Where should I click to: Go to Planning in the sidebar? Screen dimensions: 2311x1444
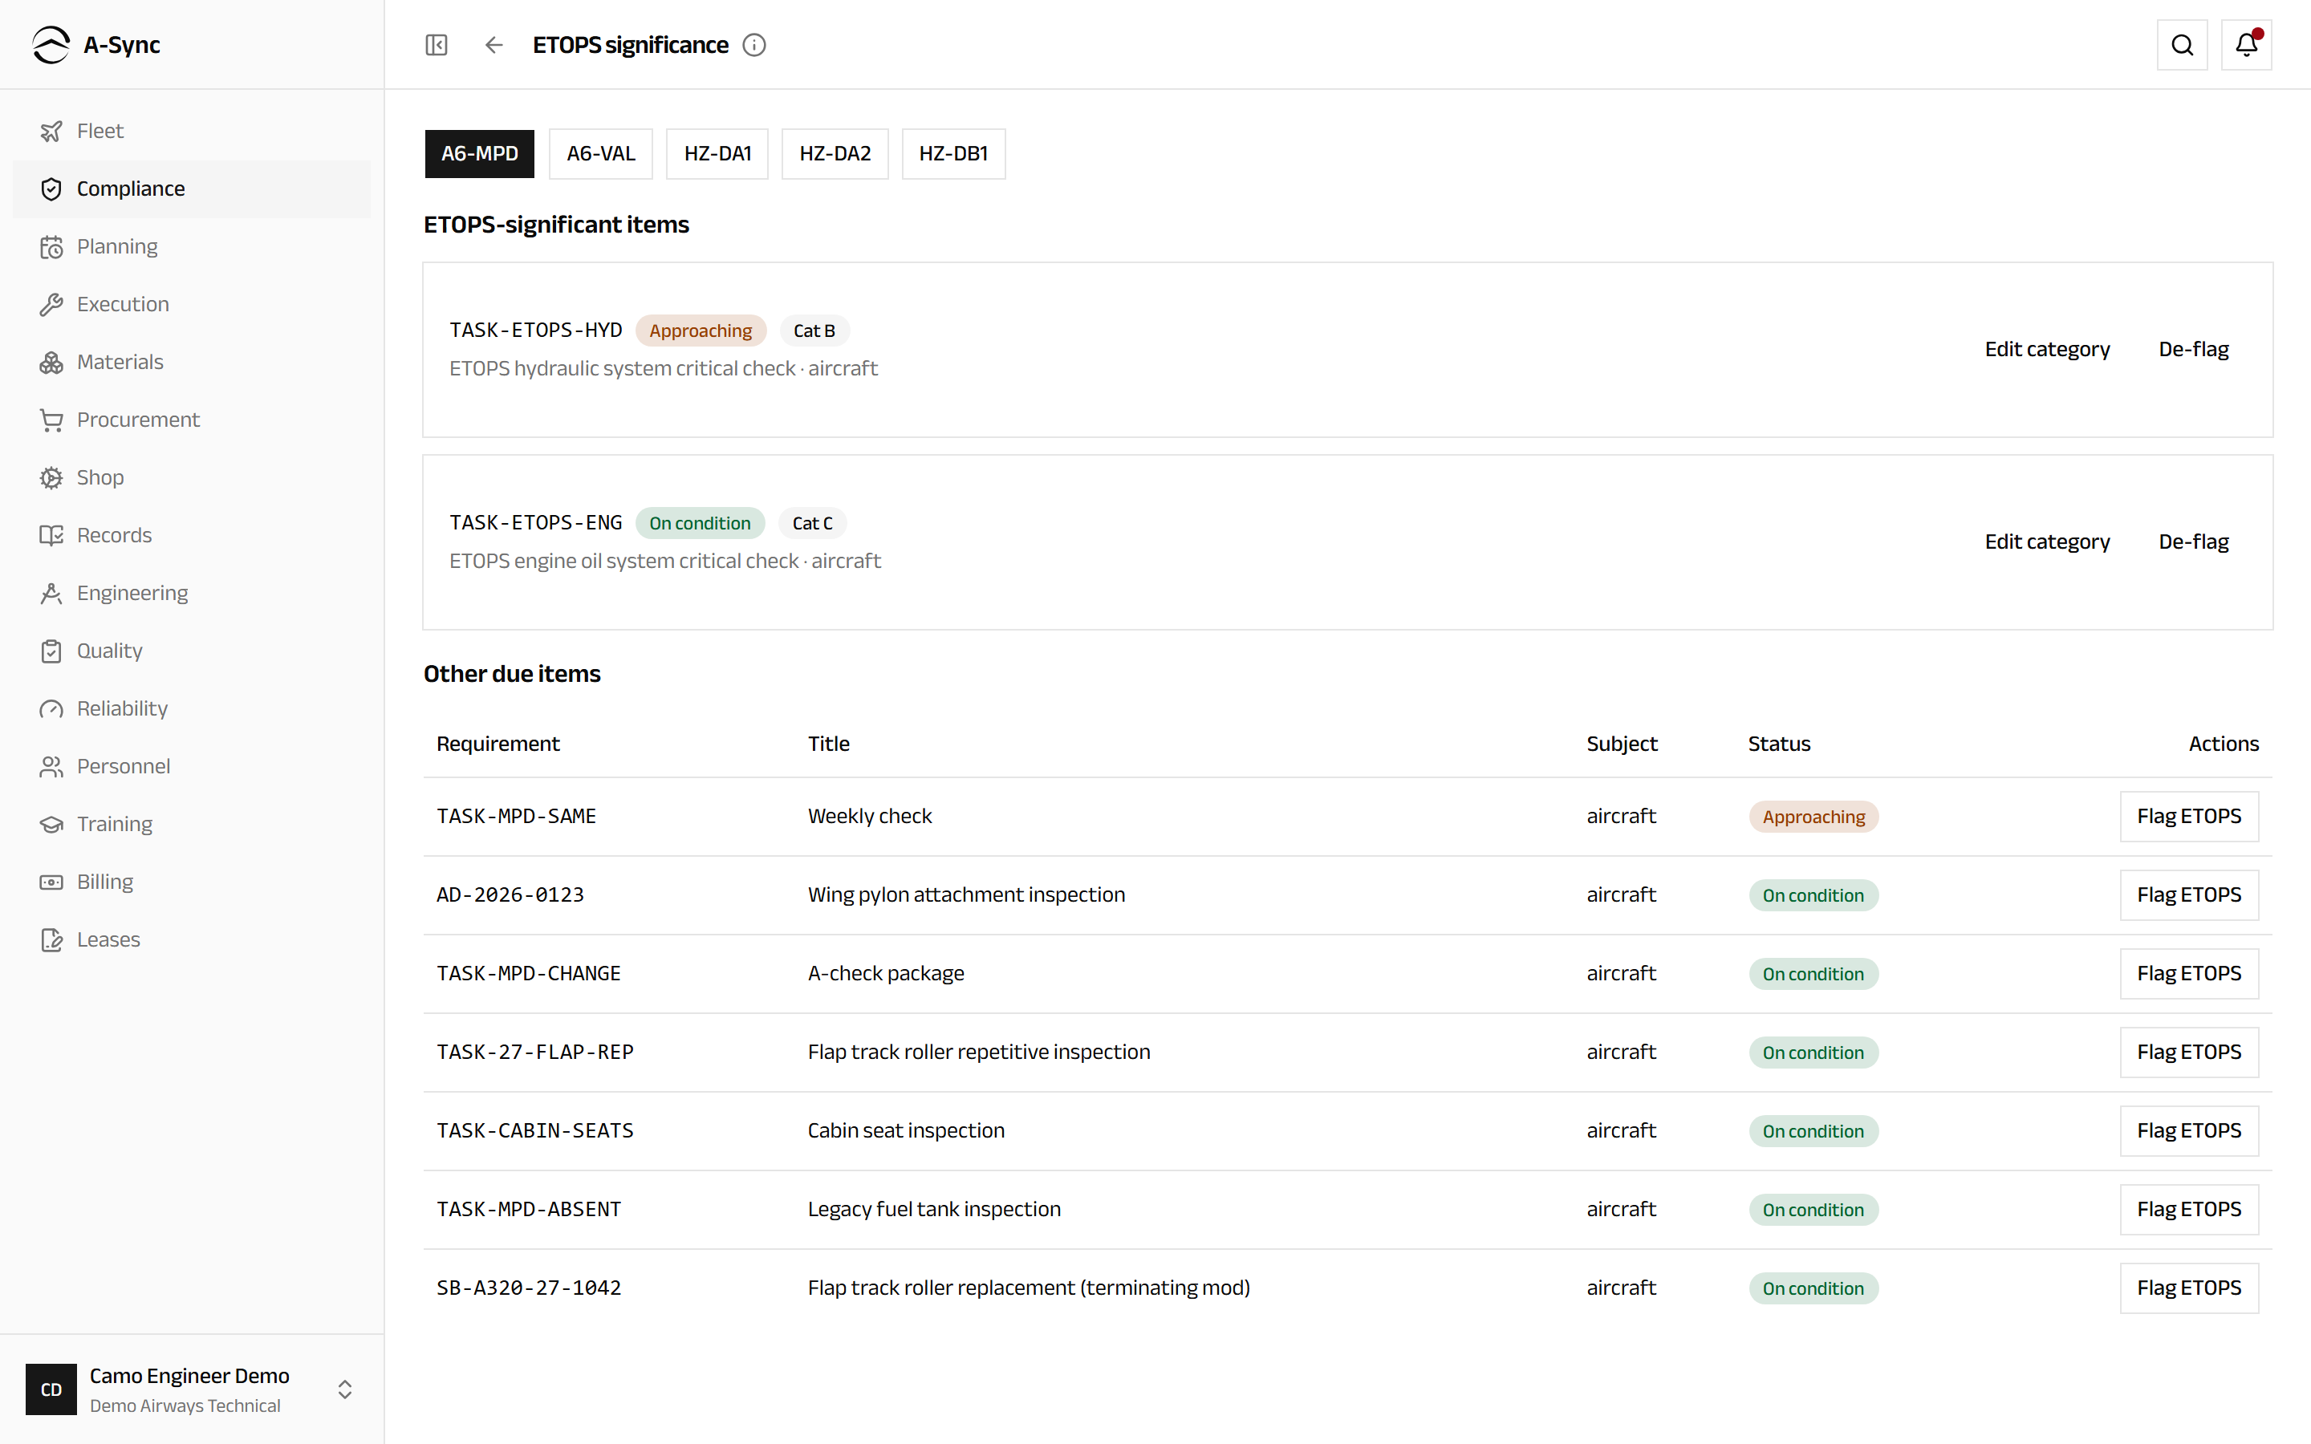(192, 246)
